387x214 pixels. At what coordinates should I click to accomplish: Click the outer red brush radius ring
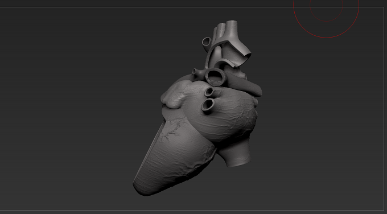(326, 38)
